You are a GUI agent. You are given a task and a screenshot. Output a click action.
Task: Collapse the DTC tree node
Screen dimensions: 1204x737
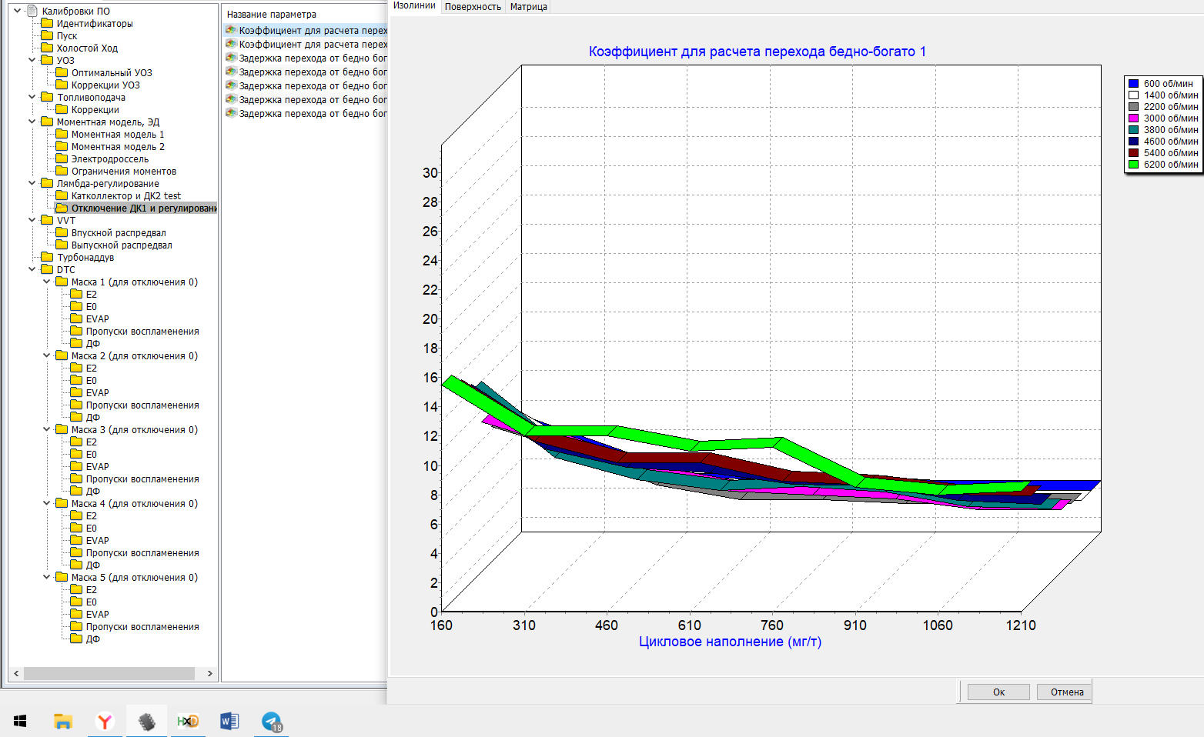(32, 269)
